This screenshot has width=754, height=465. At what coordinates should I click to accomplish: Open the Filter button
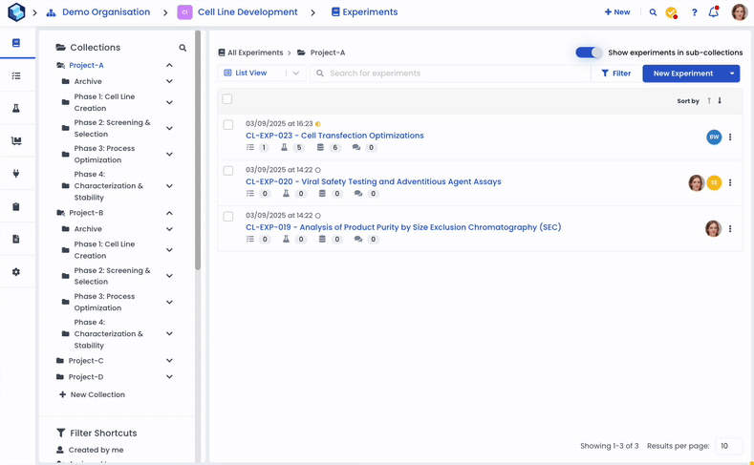pyautogui.click(x=616, y=74)
